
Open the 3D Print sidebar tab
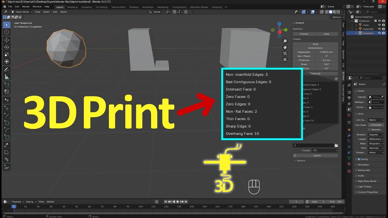click(x=343, y=76)
